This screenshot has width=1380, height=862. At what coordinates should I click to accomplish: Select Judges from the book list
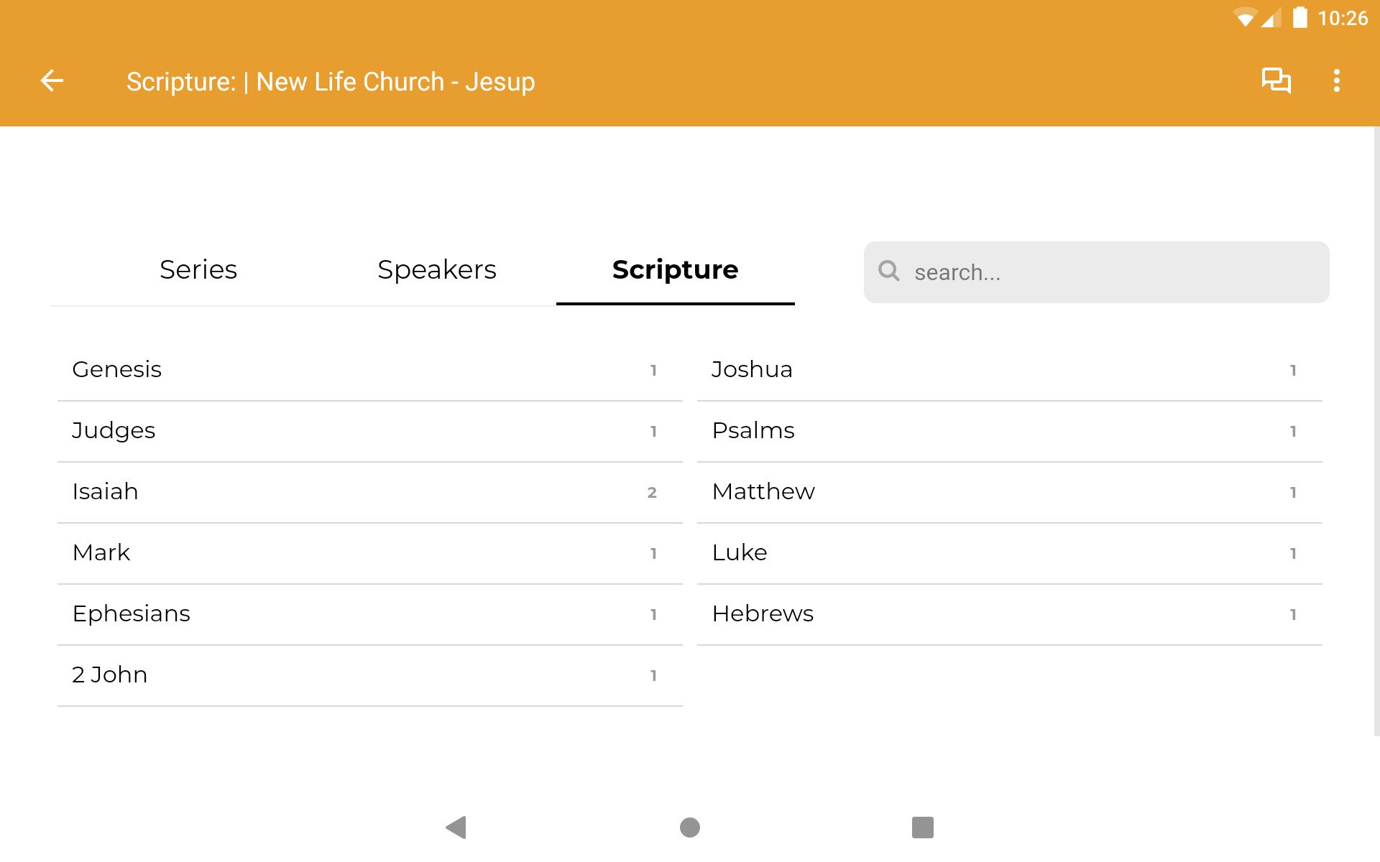(369, 431)
